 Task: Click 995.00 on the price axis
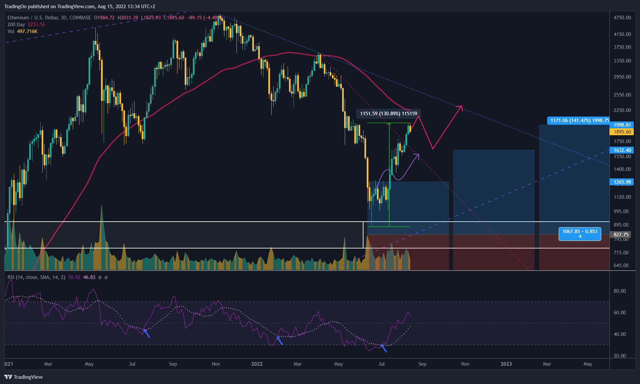coord(621,211)
